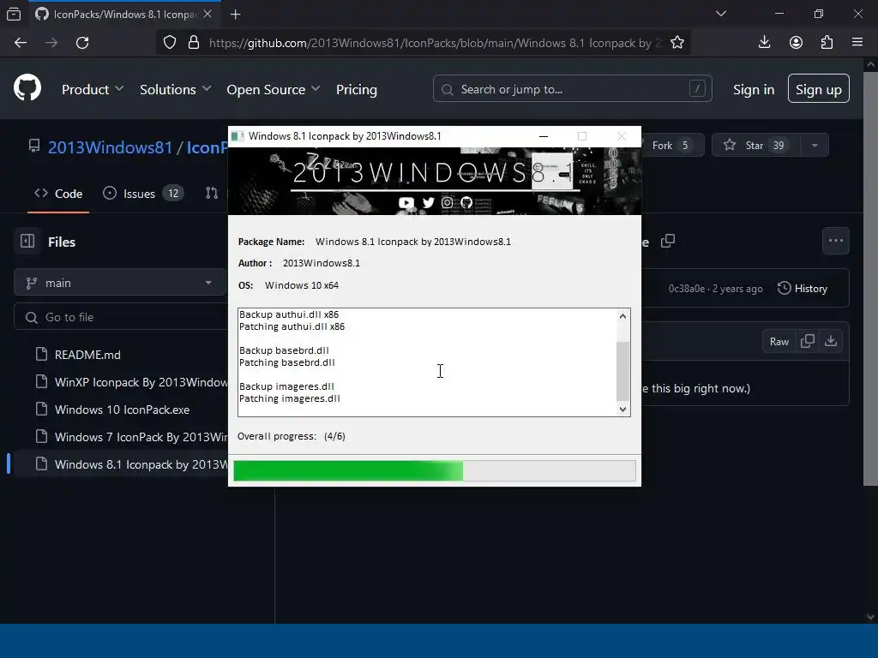Expand Solutions menu in GitHub header
The height and width of the screenshot is (658, 878).
point(175,89)
